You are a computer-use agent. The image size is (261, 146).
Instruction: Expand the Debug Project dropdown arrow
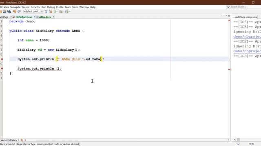pos(64,12)
